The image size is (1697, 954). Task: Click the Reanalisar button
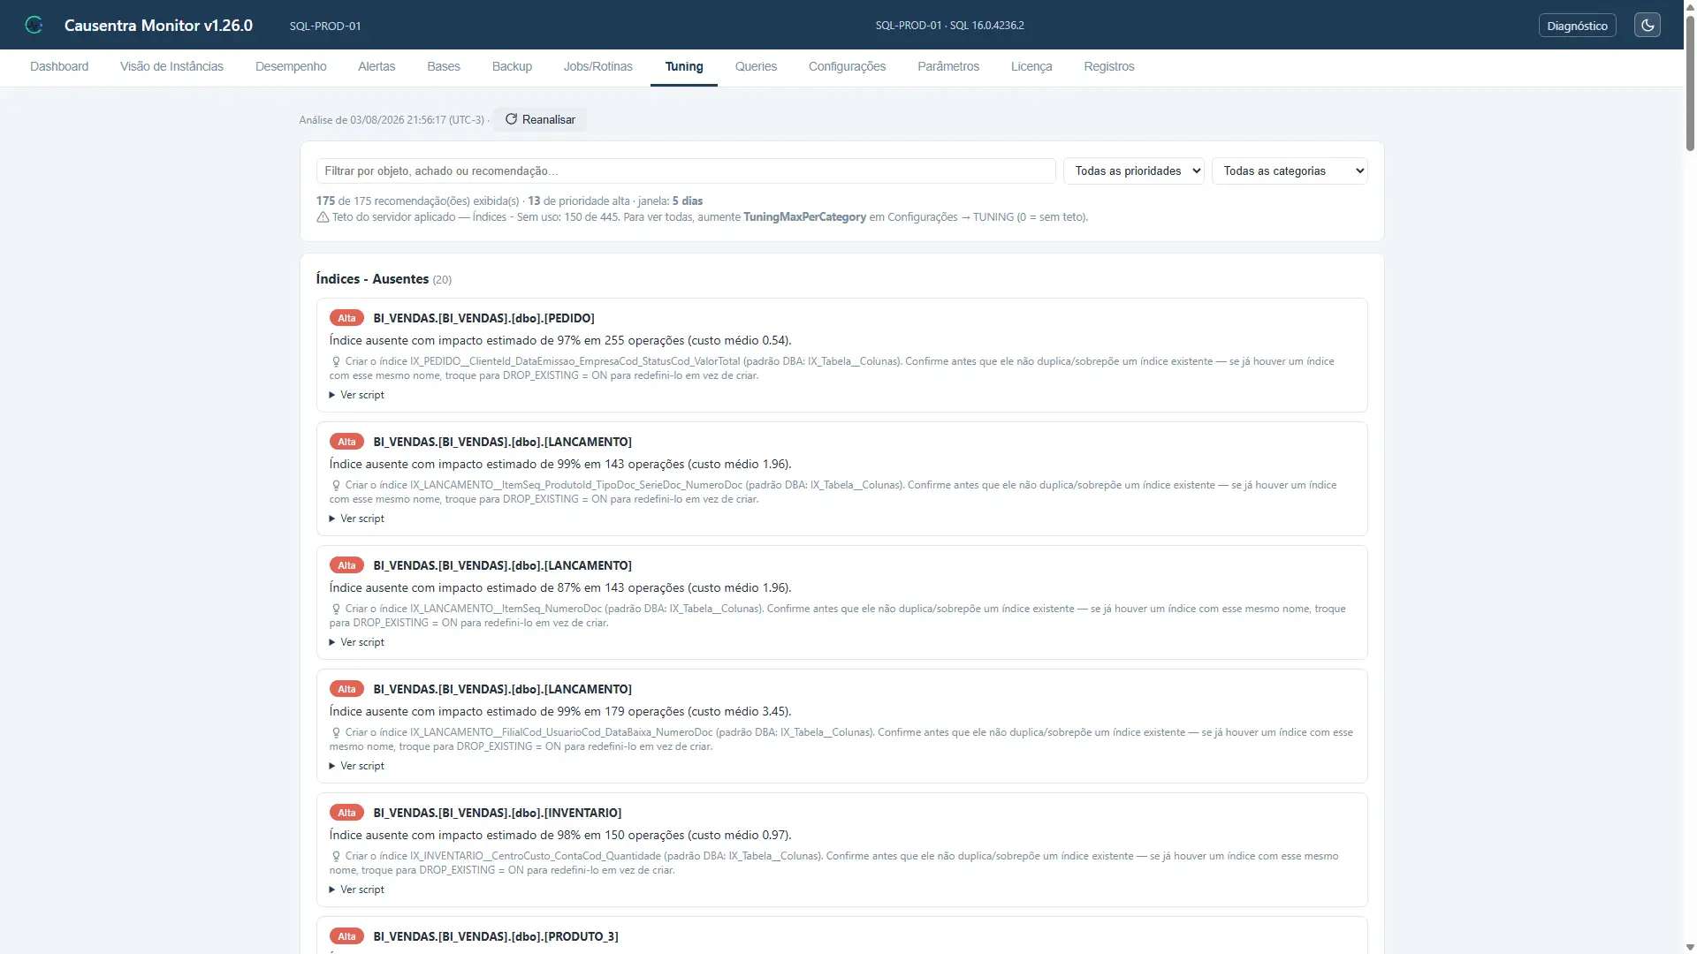(x=540, y=119)
